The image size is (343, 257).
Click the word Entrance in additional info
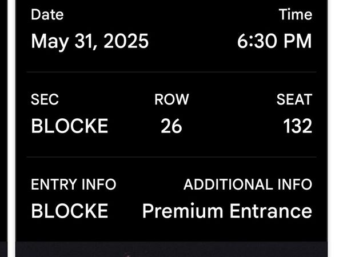point(271,211)
